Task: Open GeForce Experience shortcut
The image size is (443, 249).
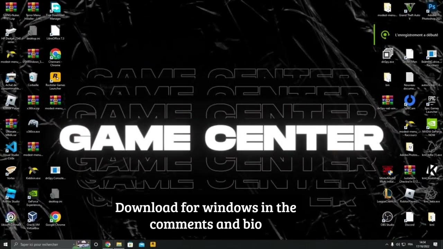Action: click(x=33, y=197)
